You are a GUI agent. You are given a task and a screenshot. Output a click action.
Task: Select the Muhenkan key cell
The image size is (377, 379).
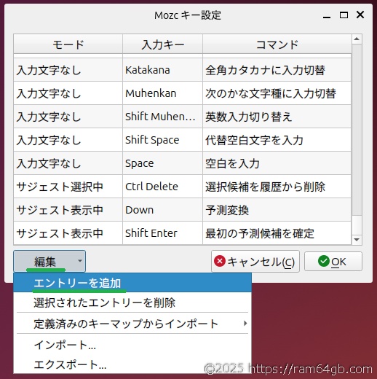click(162, 93)
